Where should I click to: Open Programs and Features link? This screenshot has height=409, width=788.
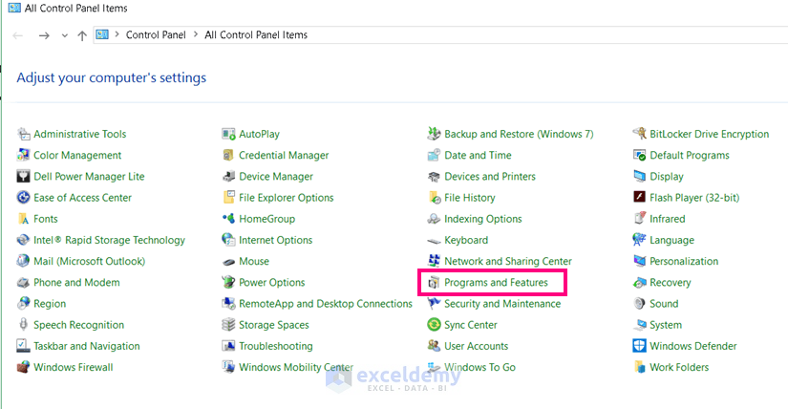(x=496, y=282)
